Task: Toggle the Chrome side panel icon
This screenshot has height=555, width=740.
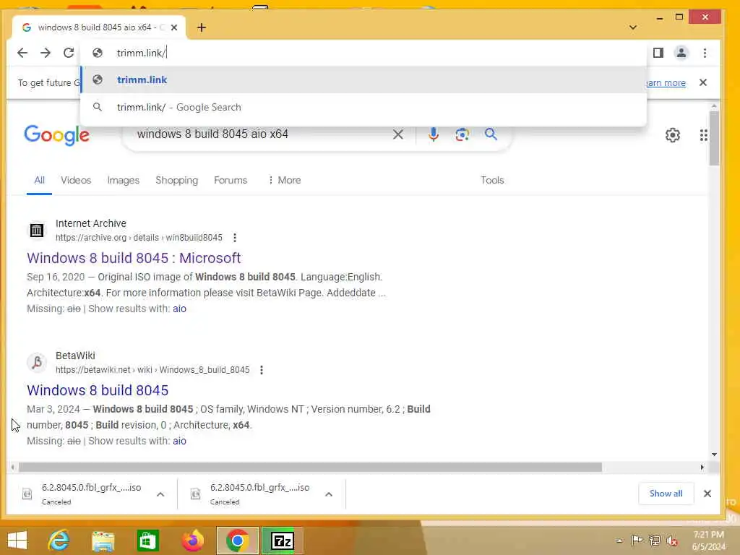Action: click(x=658, y=53)
